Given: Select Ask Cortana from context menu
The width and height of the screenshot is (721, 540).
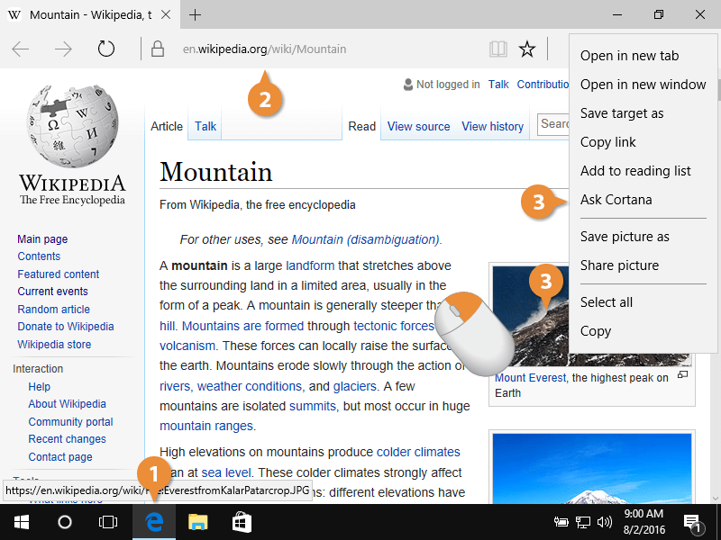Looking at the screenshot, I should coord(616,200).
